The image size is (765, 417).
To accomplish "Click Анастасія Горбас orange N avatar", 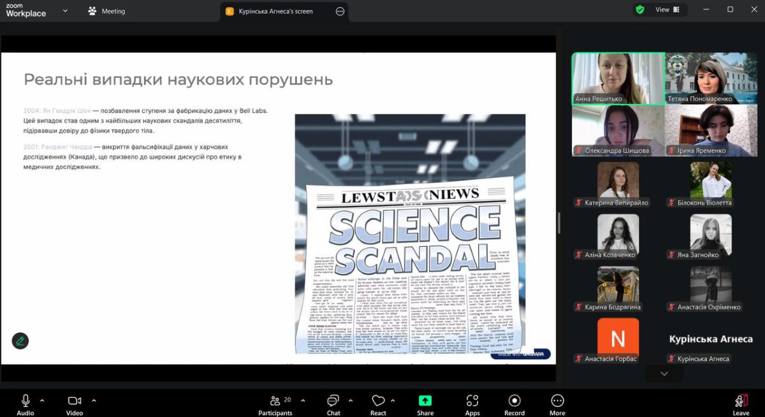I will (x=618, y=337).
